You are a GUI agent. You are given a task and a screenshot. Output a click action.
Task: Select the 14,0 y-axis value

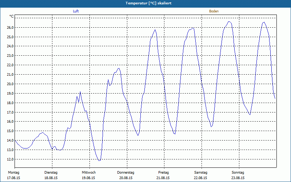pyautogui.click(x=10, y=141)
